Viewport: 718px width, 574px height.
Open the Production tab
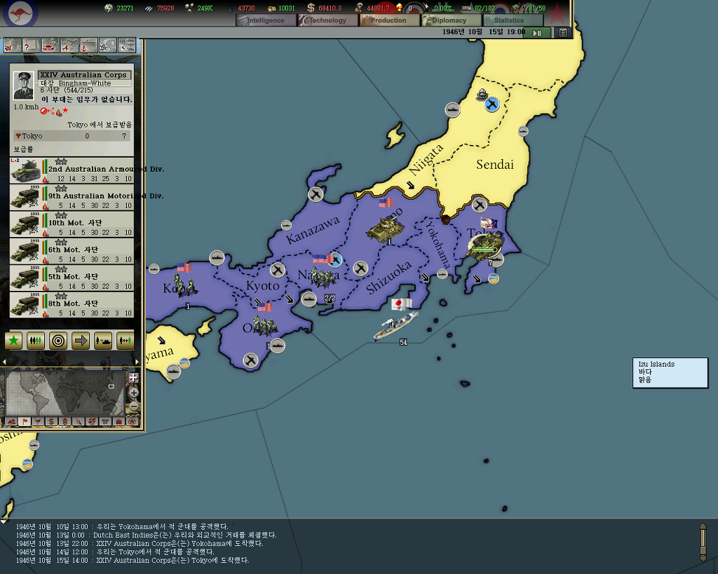pyautogui.click(x=390, y=20)
